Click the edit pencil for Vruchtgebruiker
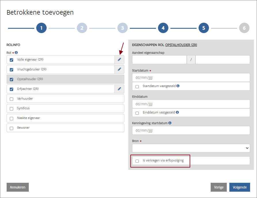This screenshot has height=198, width=257. click(119, 69)
